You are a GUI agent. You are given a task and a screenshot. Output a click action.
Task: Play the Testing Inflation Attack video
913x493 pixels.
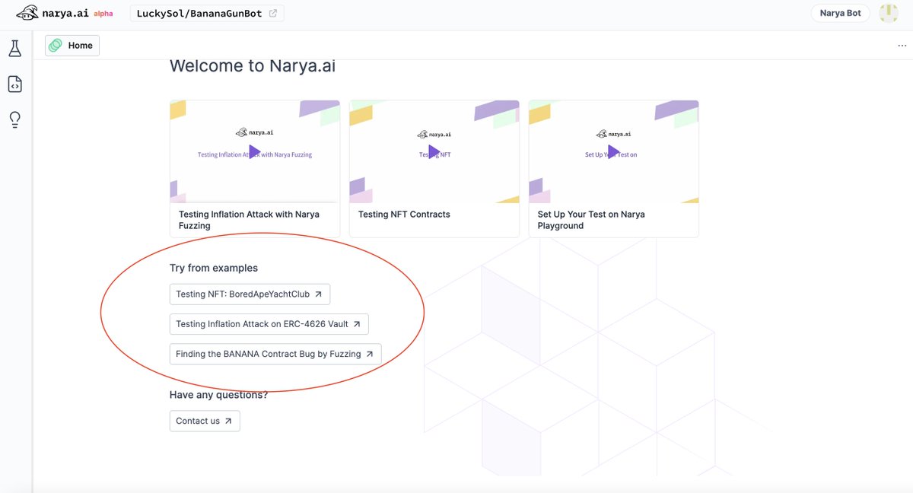pyautogui.click(x=254, y=151)
